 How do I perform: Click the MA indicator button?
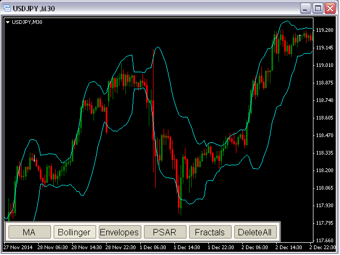29,232
